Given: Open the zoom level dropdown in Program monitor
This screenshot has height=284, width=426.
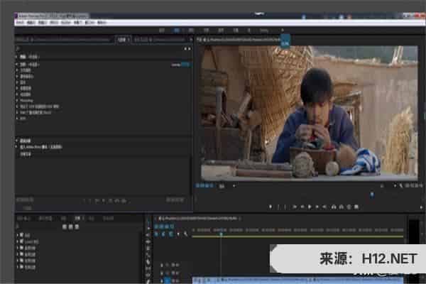Looking at the screenshot, I should click(226, 186).
